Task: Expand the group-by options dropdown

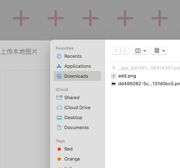Action: 159,51
